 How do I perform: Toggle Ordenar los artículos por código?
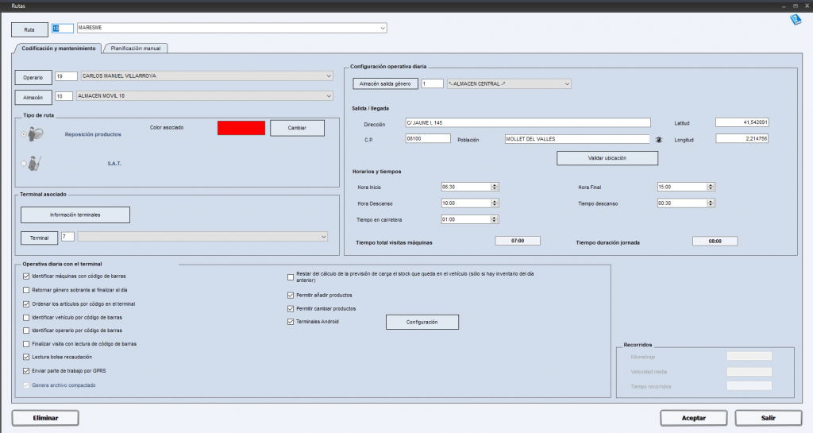click(26, 304)
